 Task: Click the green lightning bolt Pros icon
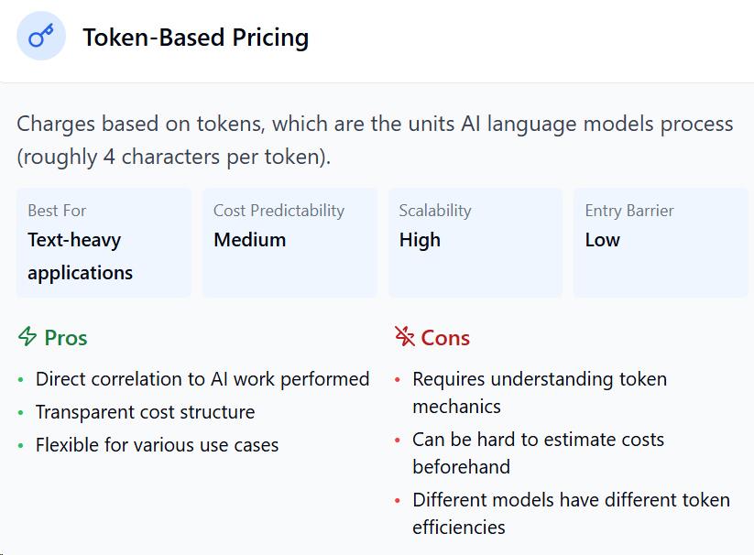tap(27, 336)
